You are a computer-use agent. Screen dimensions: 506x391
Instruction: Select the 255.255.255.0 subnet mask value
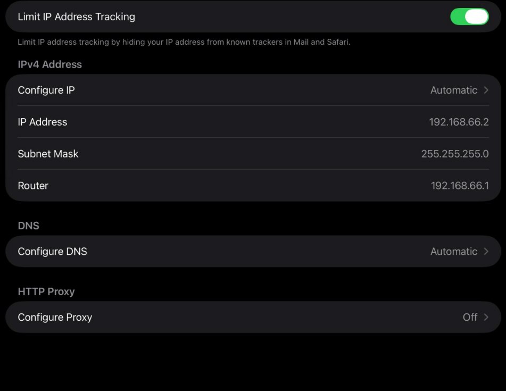(x=454, y=154)
